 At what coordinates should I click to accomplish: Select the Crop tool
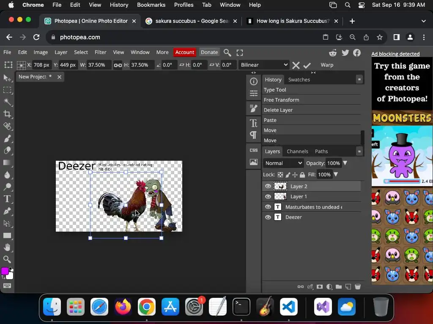pyautogui.click(x=7, y=114)
